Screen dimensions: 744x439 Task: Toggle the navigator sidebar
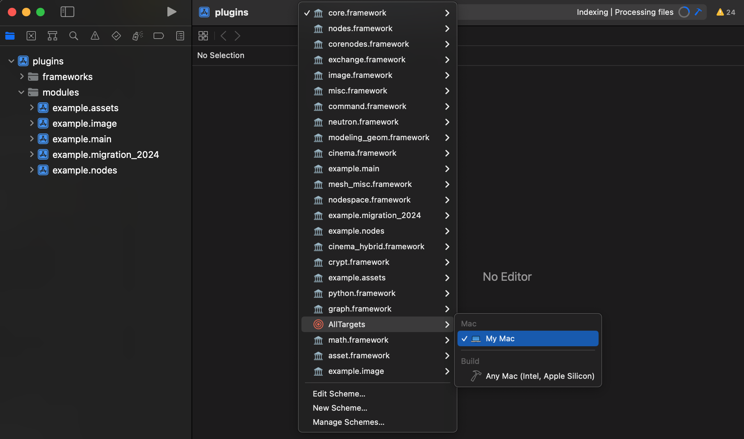point(67,12)
